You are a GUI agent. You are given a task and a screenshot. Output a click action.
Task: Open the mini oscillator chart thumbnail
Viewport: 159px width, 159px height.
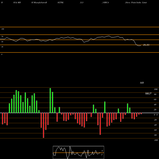(x=79, y=152)
